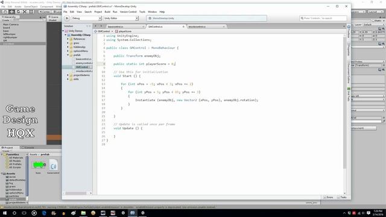Launch Microsoft Edge from the taskbar

(x=44, y=213)
